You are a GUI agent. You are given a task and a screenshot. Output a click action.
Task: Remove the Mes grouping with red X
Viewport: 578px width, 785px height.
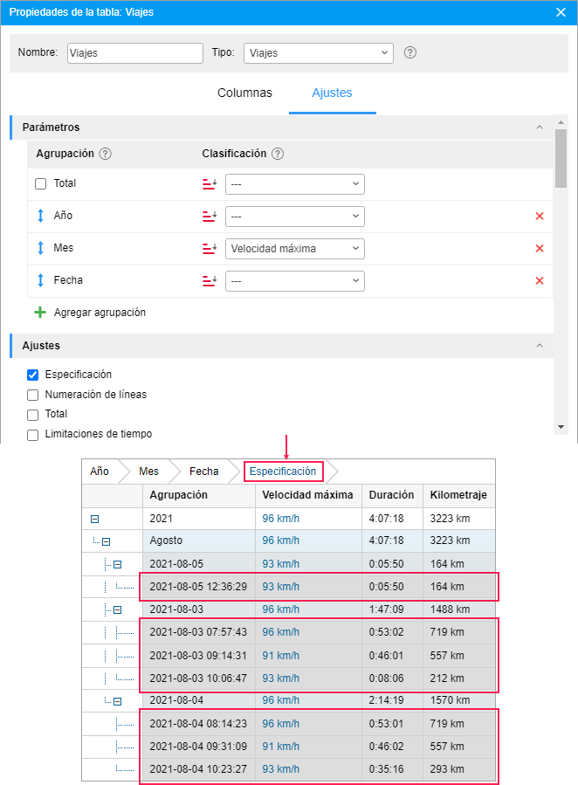(540, 248)
